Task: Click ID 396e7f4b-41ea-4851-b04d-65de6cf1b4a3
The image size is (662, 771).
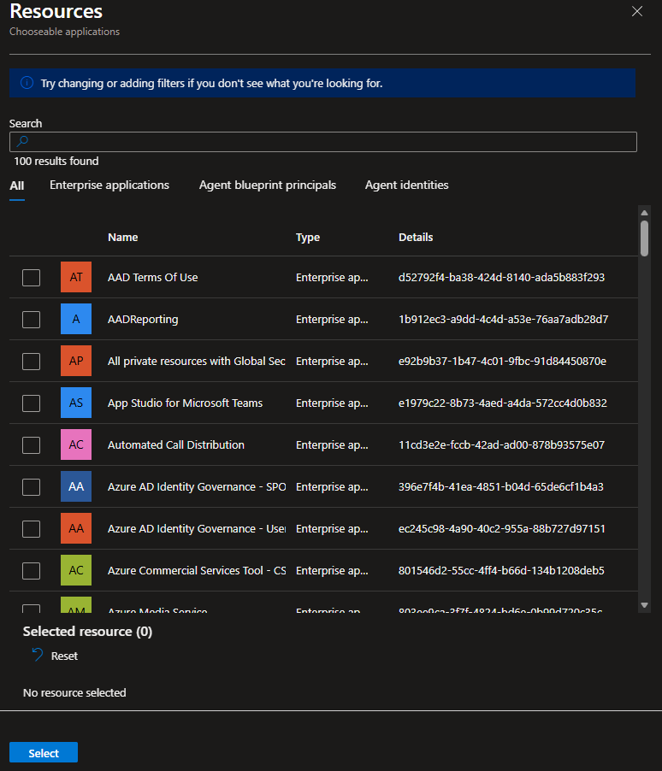Action: (x=501, y=487)
